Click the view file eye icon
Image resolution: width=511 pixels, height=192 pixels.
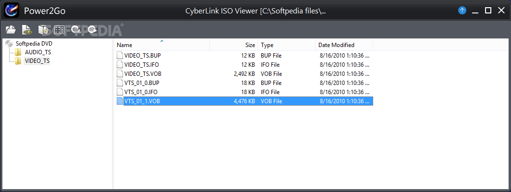pyautogui.click(x=26, y=30)
